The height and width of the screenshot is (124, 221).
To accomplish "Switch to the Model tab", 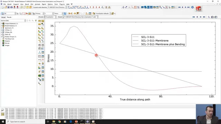I will [3, 17].
